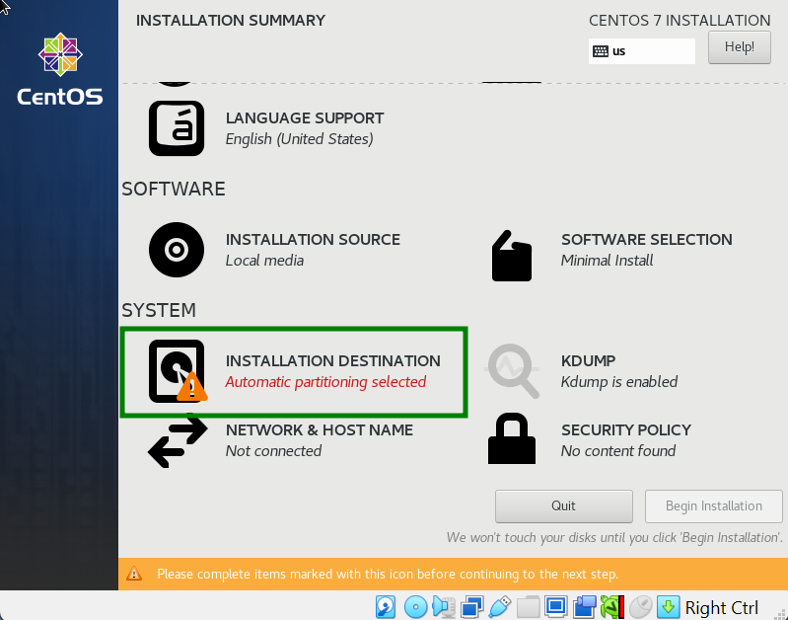Click the Help! button
The width and height of the screenshot is (788, 620).
740,47
